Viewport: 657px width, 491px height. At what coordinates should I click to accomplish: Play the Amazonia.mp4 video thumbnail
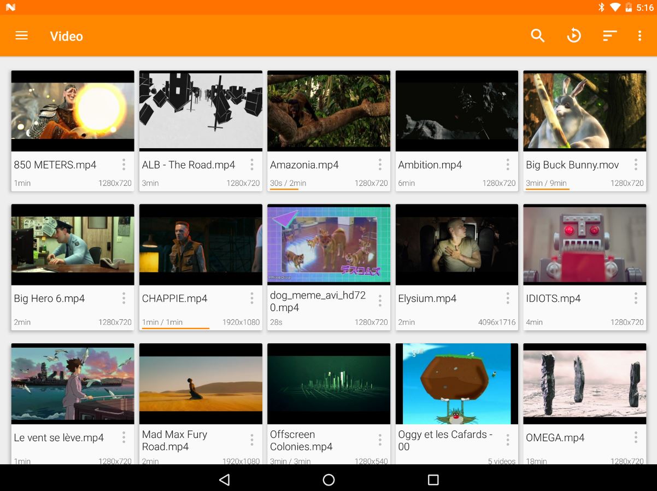(x=328, y=111)
